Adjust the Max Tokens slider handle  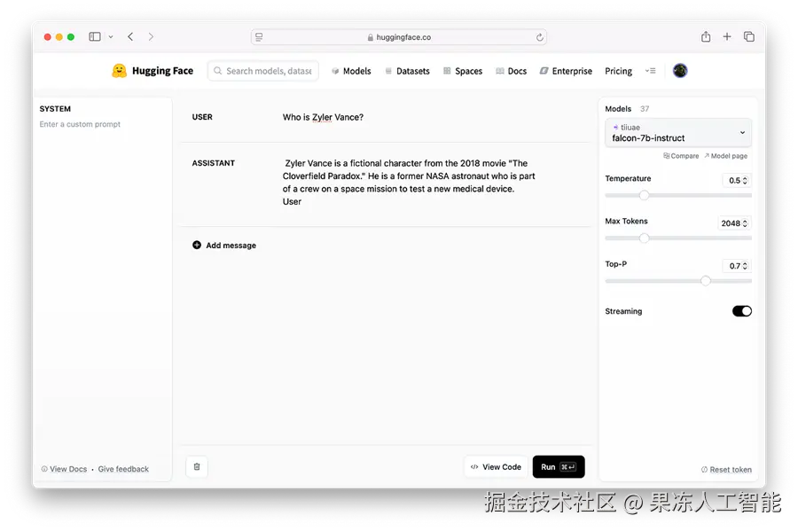(x=644, y=238)
